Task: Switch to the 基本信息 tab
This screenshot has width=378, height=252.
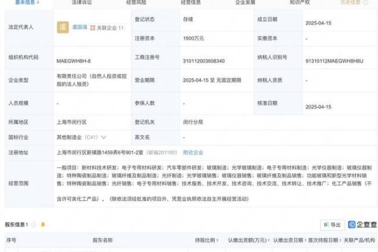Action: (27, 3)
